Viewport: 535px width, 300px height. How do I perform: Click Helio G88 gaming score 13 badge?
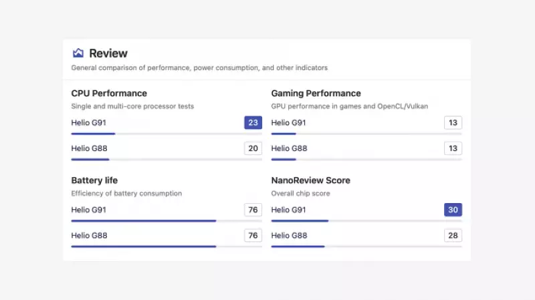[453, 148]
